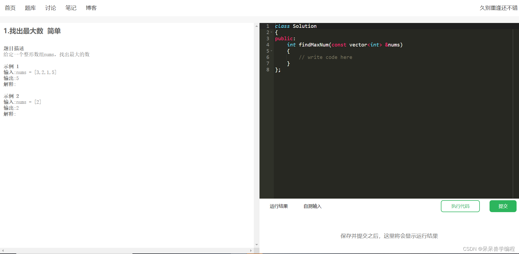Image resolution: width=519 pixels, height=254 pixels.
Task: Collapse code fold arrow at line 2
Action: point(271,32)
